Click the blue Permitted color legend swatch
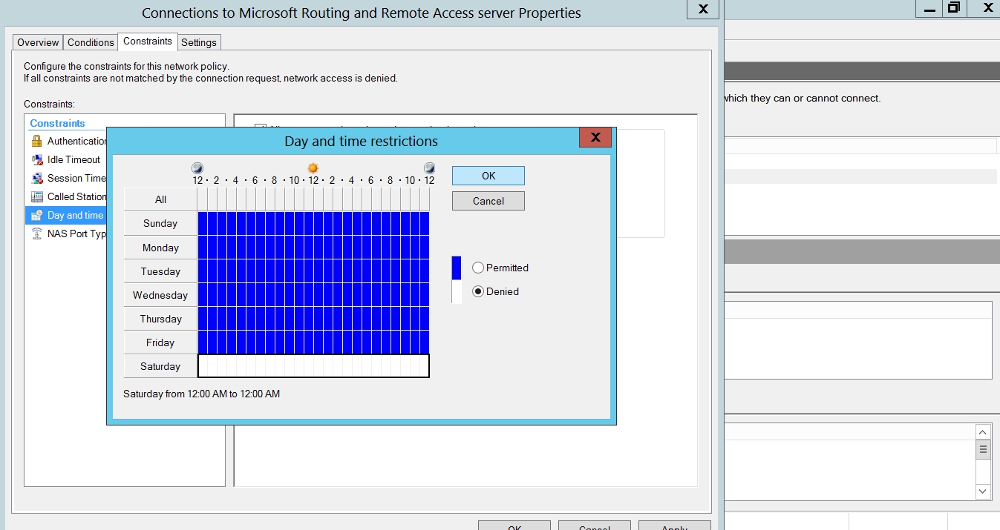The height and width of the screenshot is (530, 1000). (457, 268)
